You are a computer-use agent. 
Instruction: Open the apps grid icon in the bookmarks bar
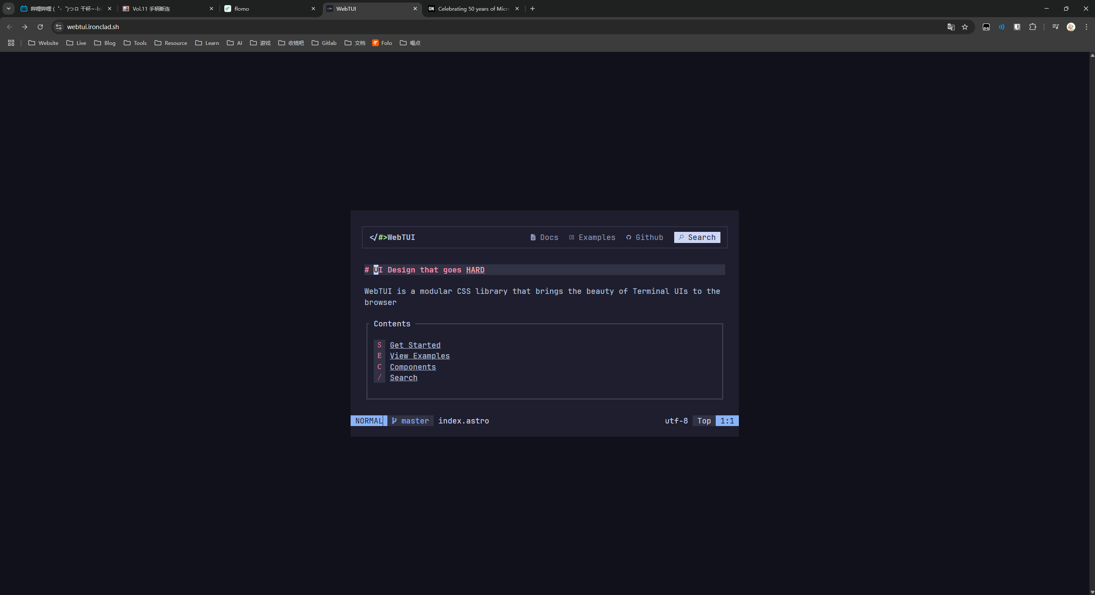pos(11,43)
